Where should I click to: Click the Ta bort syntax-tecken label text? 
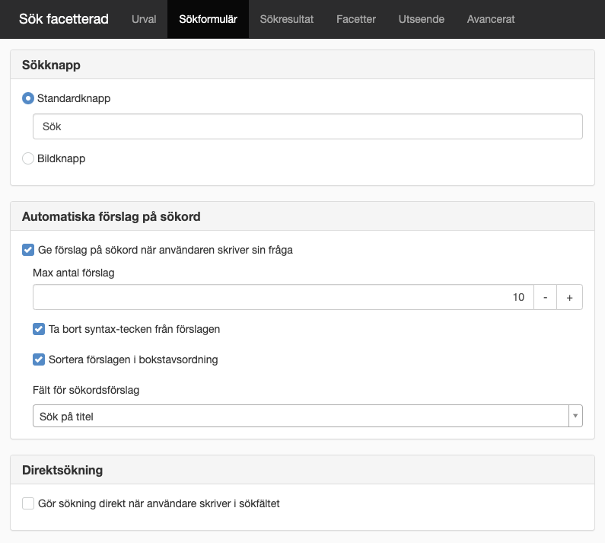pos(134,329)
